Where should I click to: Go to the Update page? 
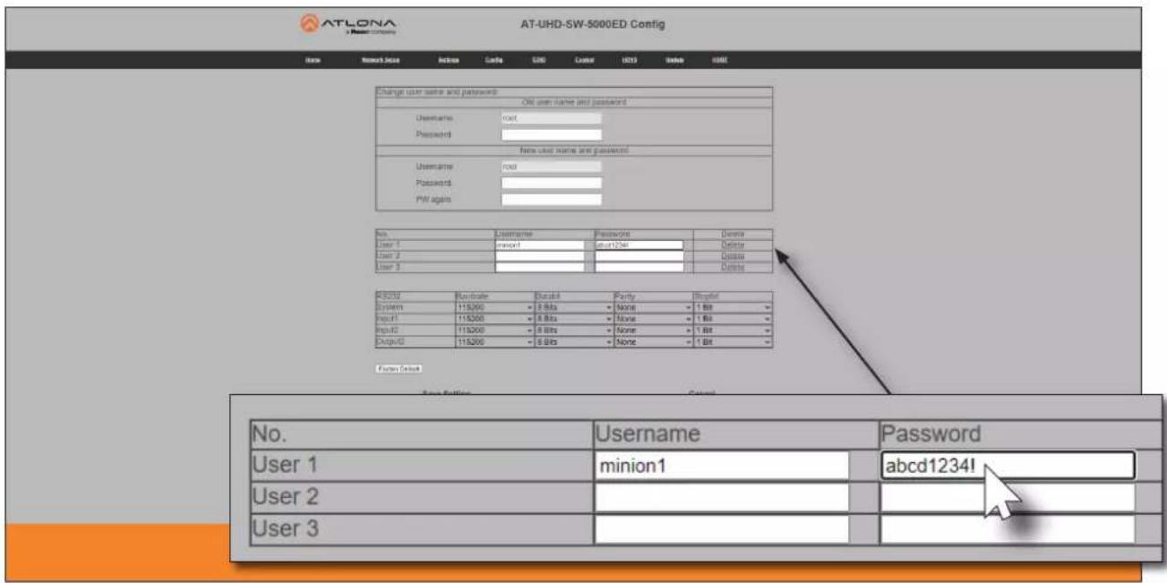[674, 60]
